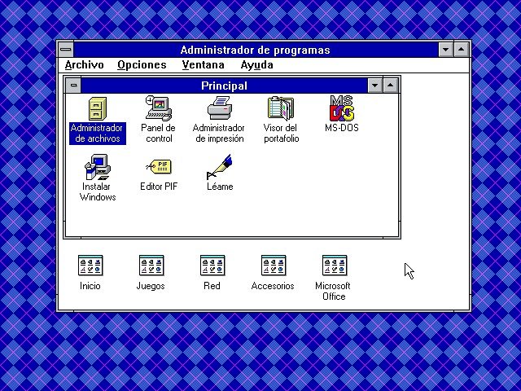Maximize the Principal group window

click(391, 86)
